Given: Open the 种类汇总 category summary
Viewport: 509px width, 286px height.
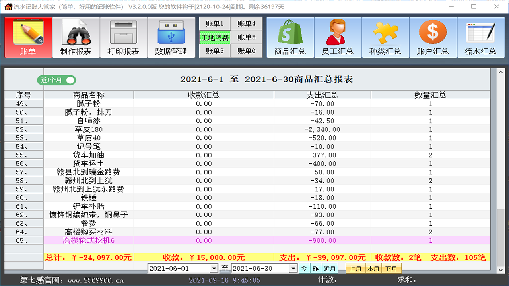Looking at the screenshot, I should point(385,37).
